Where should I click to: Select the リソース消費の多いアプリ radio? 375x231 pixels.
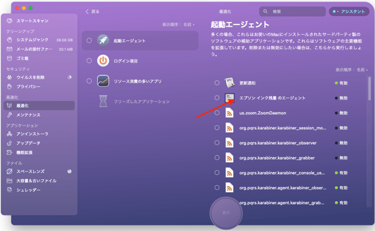89,81
